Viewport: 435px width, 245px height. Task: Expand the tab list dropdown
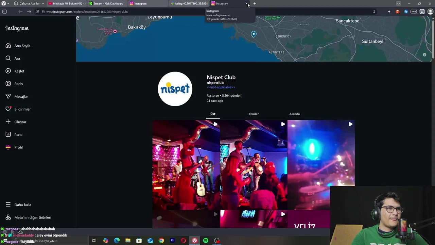[398, 3]
